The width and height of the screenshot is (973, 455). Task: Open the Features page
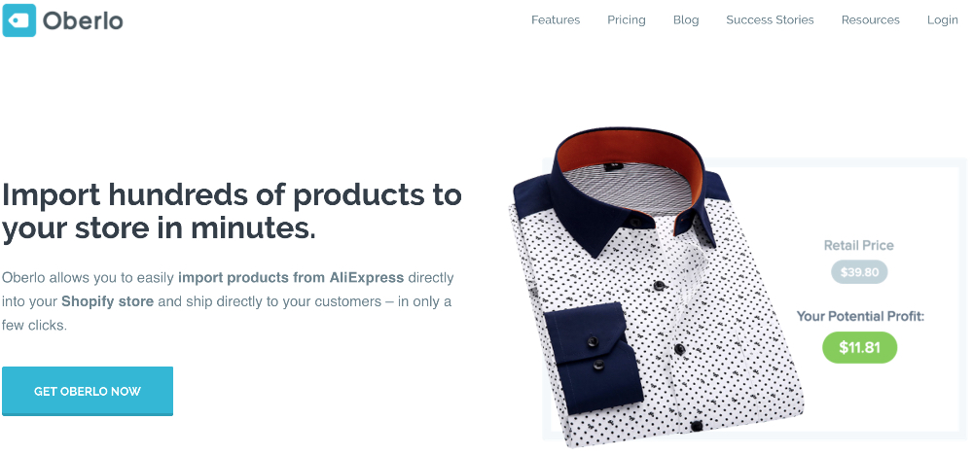[556, 19]
